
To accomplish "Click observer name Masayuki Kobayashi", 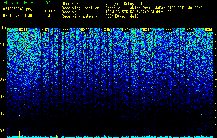I will click(124, 4).
